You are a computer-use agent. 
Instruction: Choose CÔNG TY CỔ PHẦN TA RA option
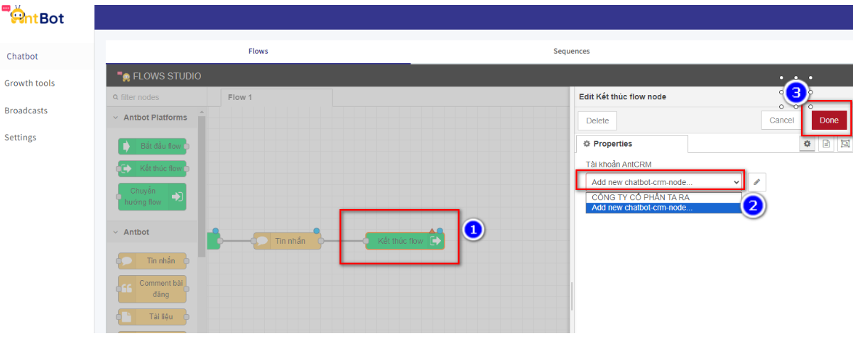(663, 197)
